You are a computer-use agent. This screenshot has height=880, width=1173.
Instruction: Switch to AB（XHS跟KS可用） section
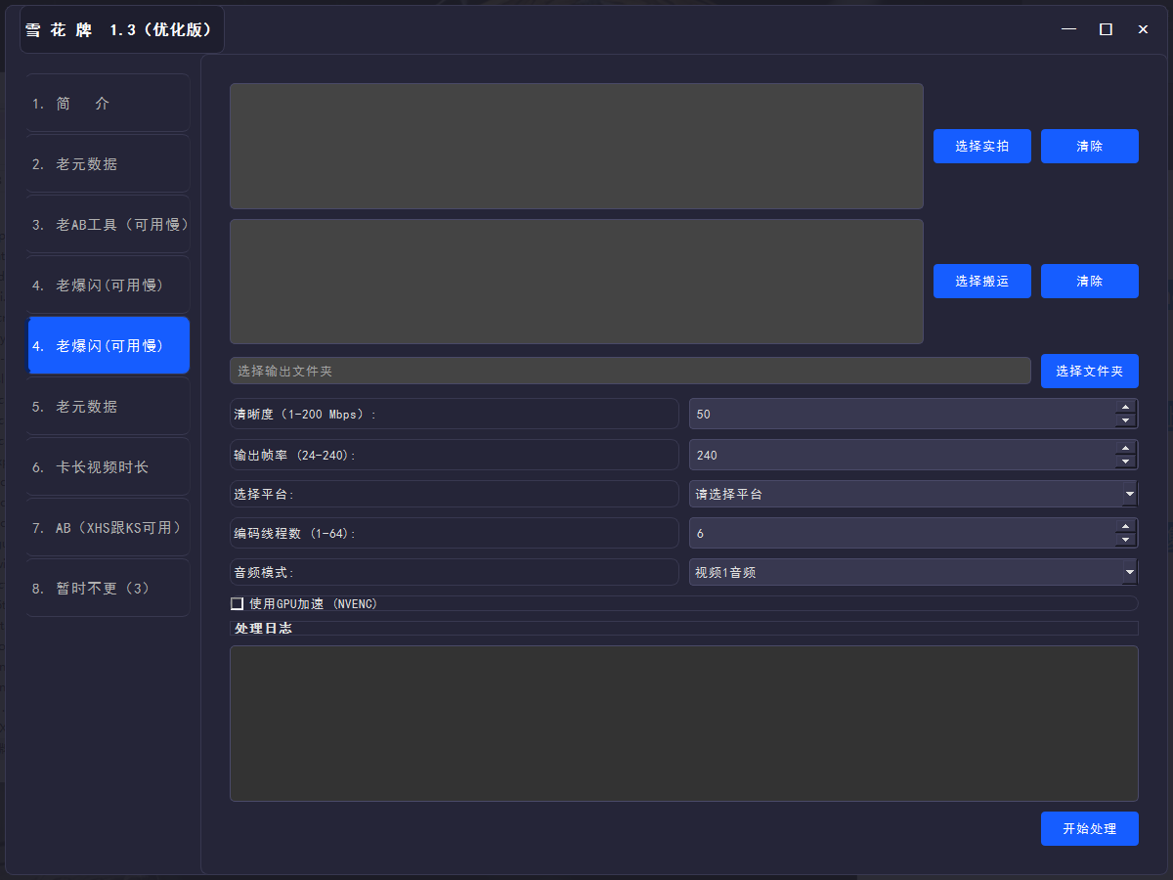click(108, 527)
